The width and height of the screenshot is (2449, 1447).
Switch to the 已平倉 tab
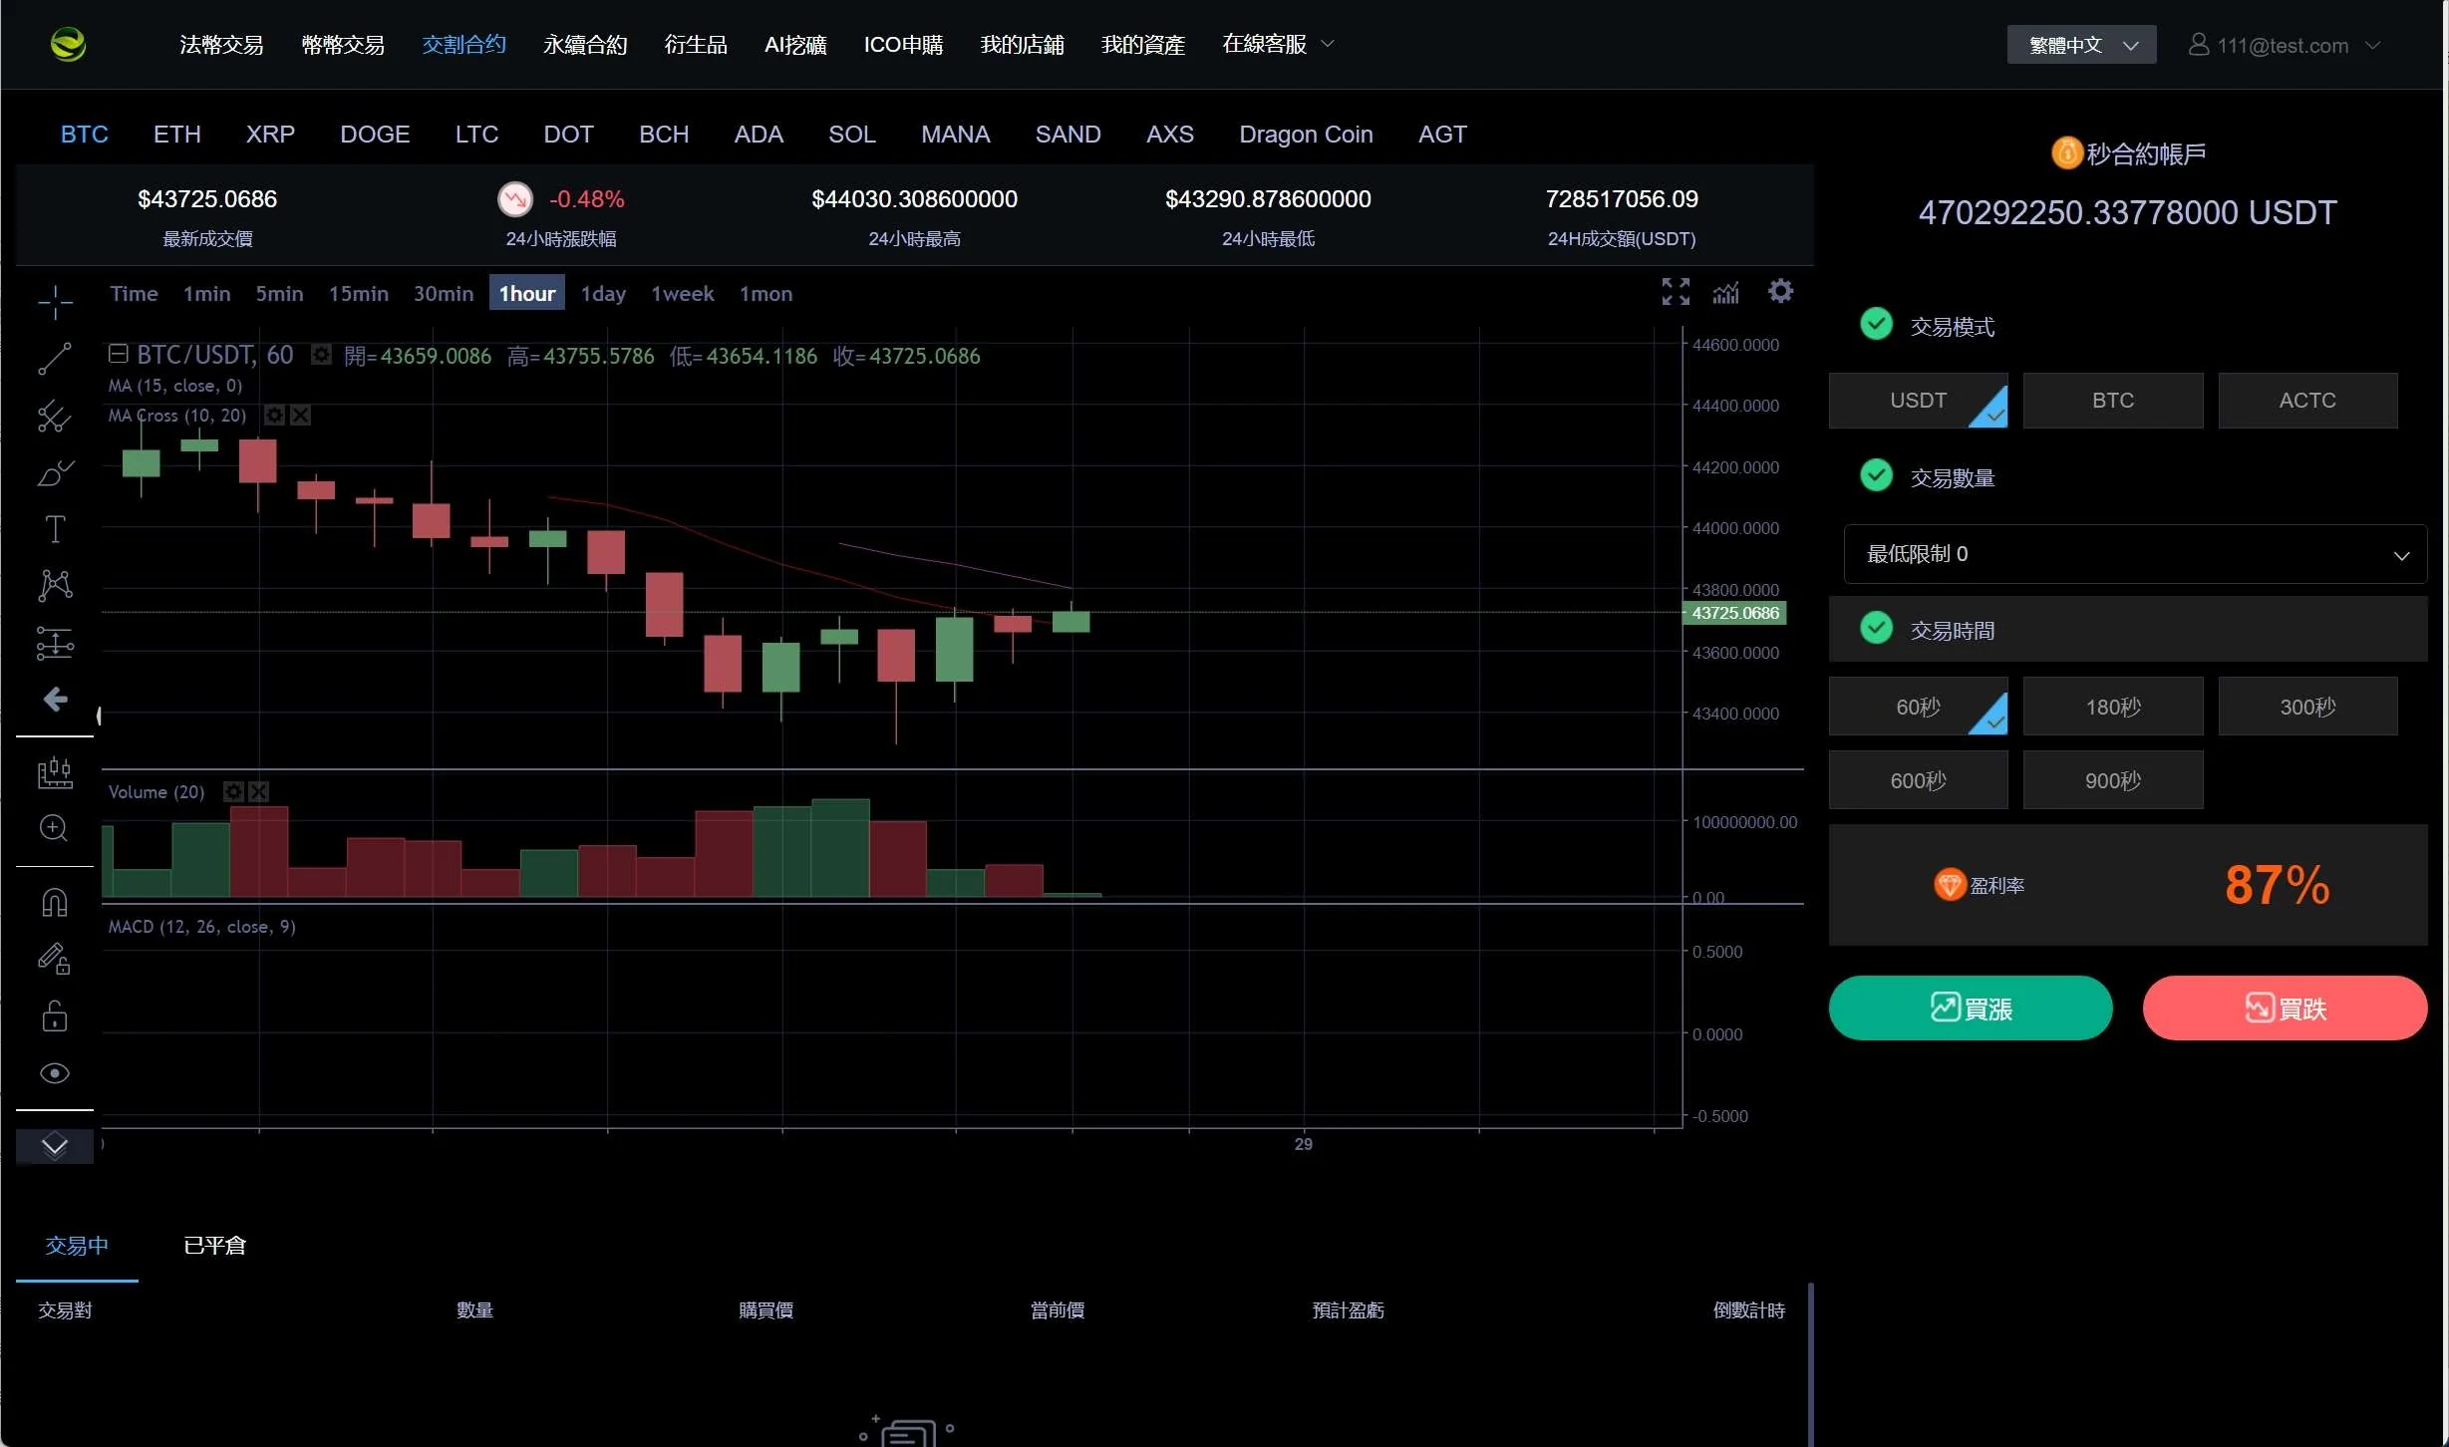(214, 1246)
